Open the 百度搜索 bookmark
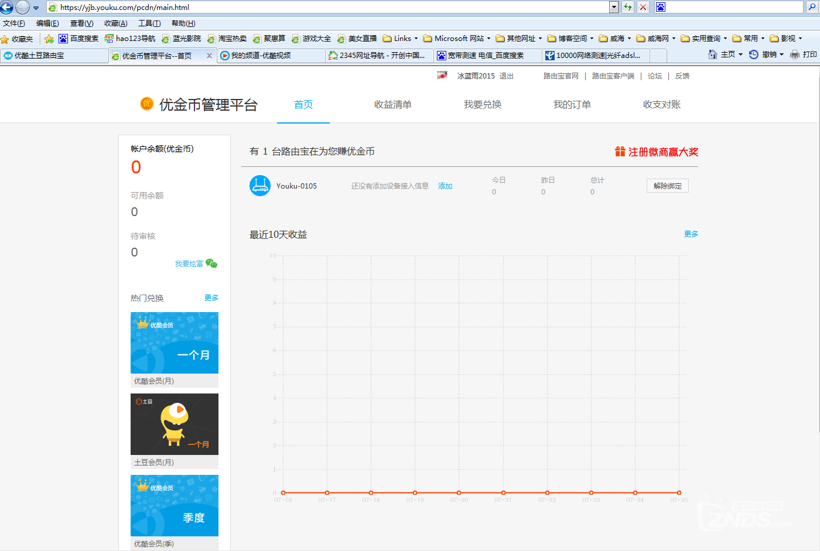The width and height of the screenshot is (820, 551). (78, 39)
